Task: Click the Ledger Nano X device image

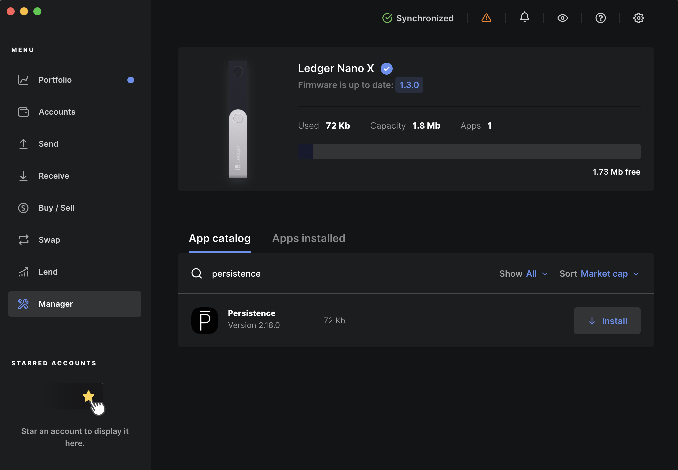Action: (238, 119)
